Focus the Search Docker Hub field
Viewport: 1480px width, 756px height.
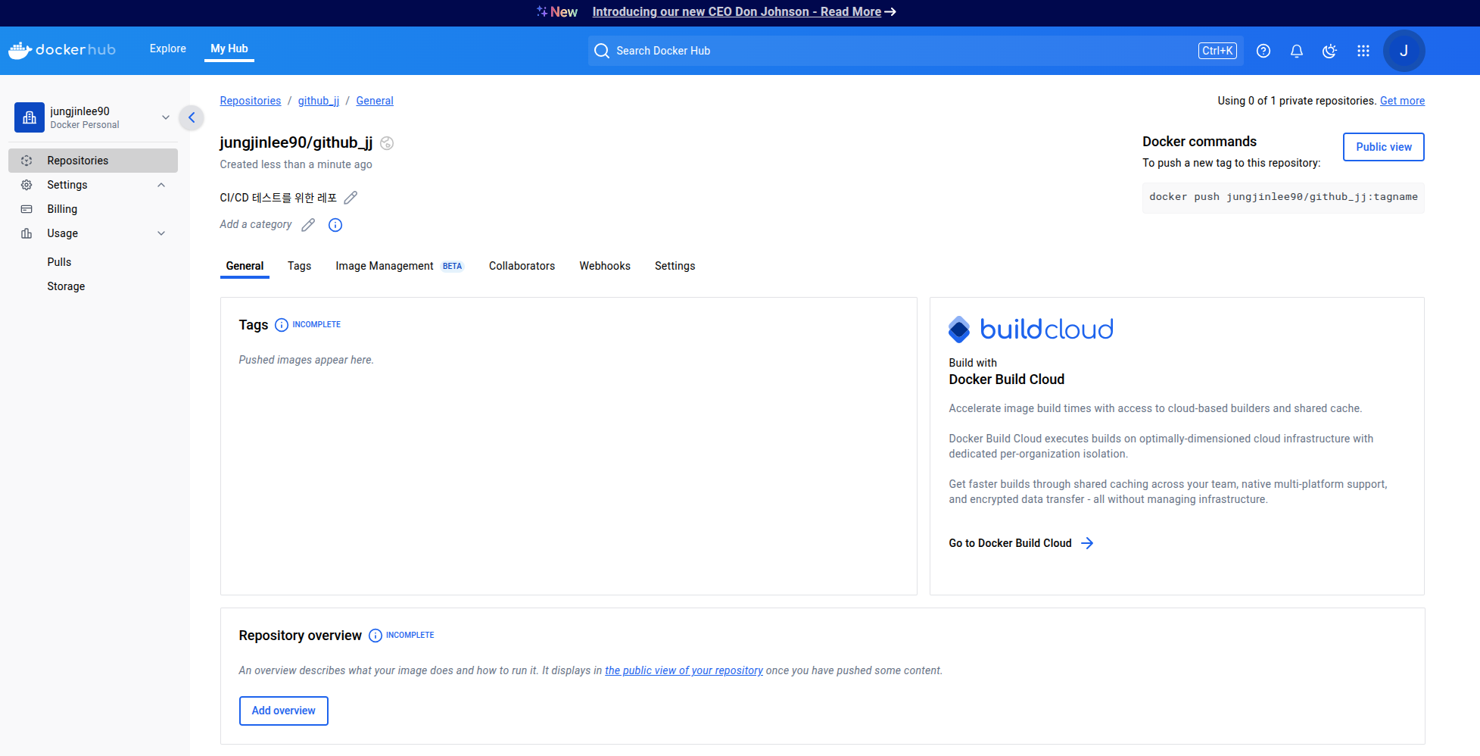point(916,51)
